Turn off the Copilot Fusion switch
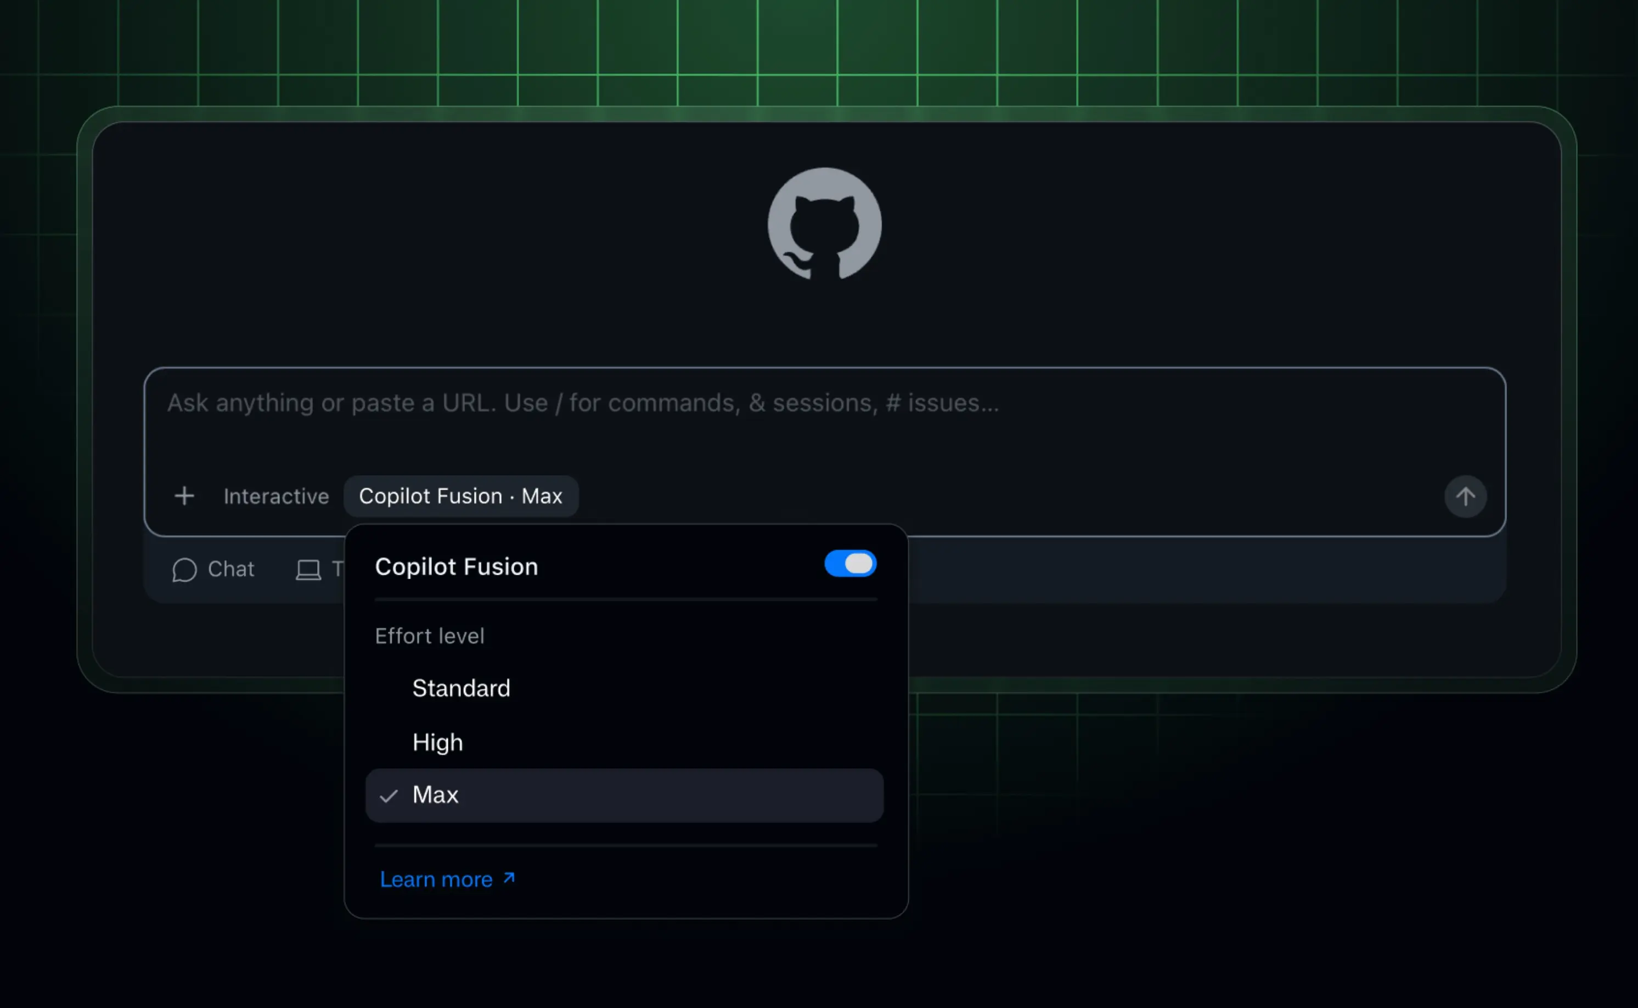 (851, 564)
